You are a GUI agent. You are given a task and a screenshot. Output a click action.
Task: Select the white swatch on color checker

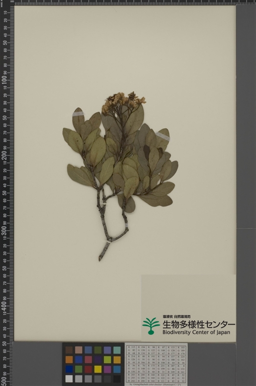(x=69, y=379)
